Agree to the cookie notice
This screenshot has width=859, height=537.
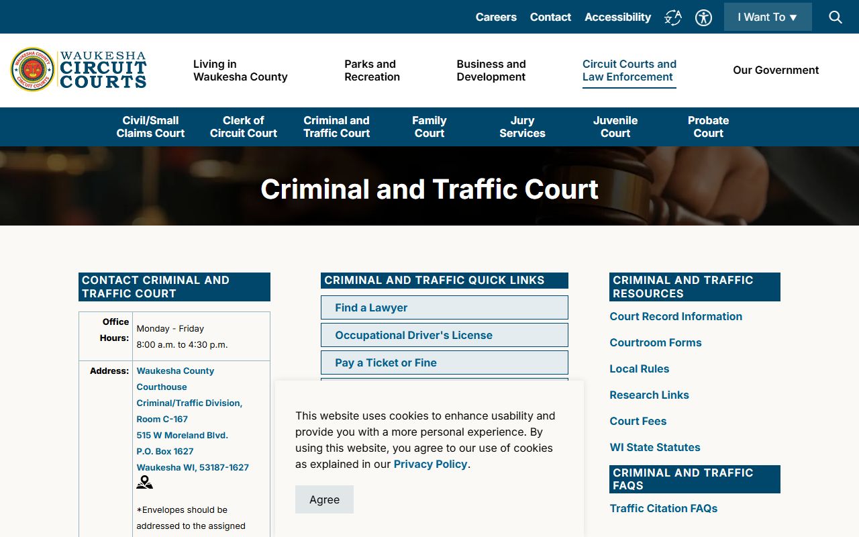pyautogui.click(x=324, y=499)
